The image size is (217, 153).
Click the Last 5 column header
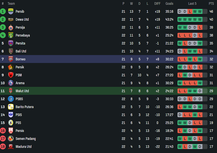192,4
